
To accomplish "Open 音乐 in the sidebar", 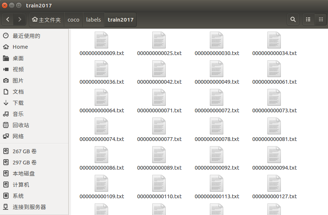I will point(34,114).
